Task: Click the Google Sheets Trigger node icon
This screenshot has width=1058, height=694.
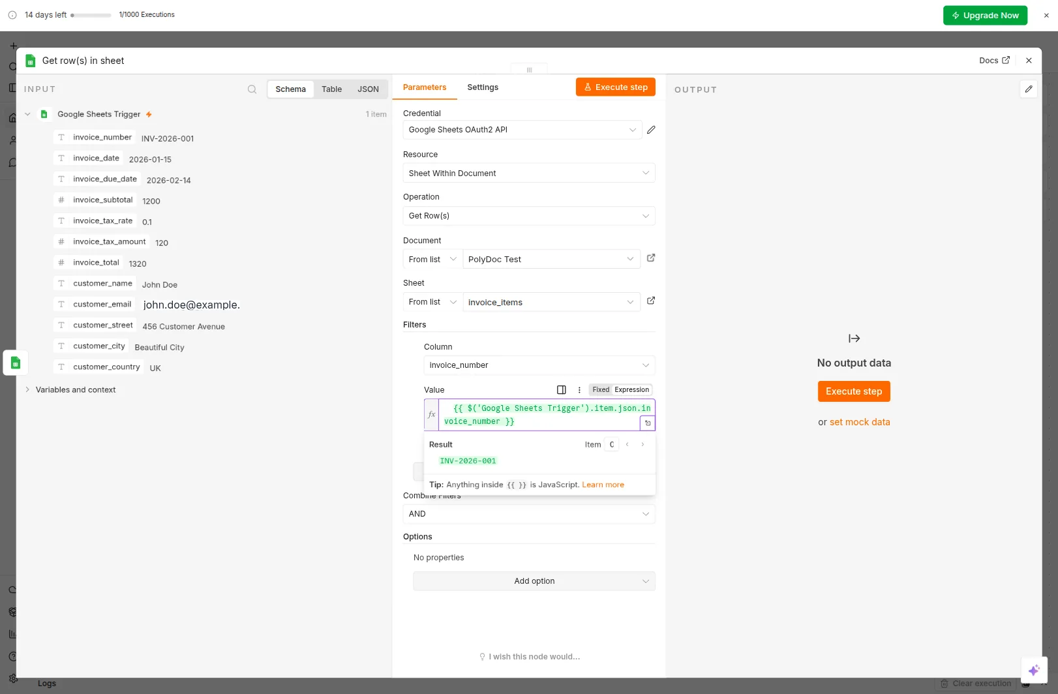Action: tap(44, 114)
